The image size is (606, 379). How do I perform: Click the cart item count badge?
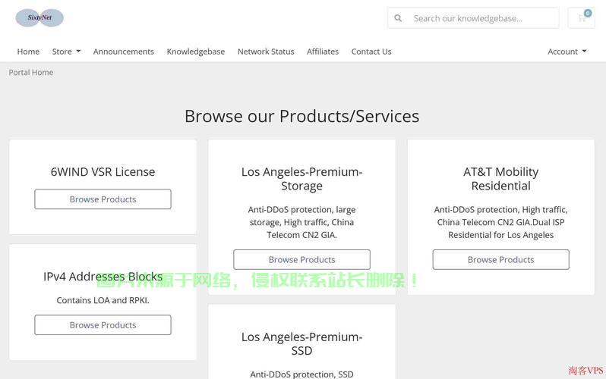[588, 13]
